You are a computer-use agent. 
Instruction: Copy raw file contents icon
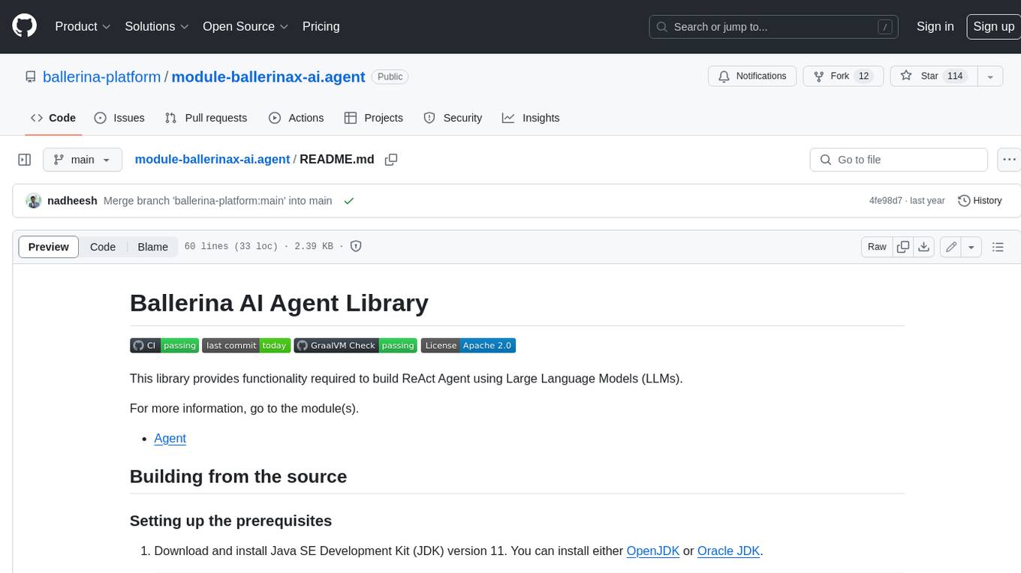tap(903, 247)
